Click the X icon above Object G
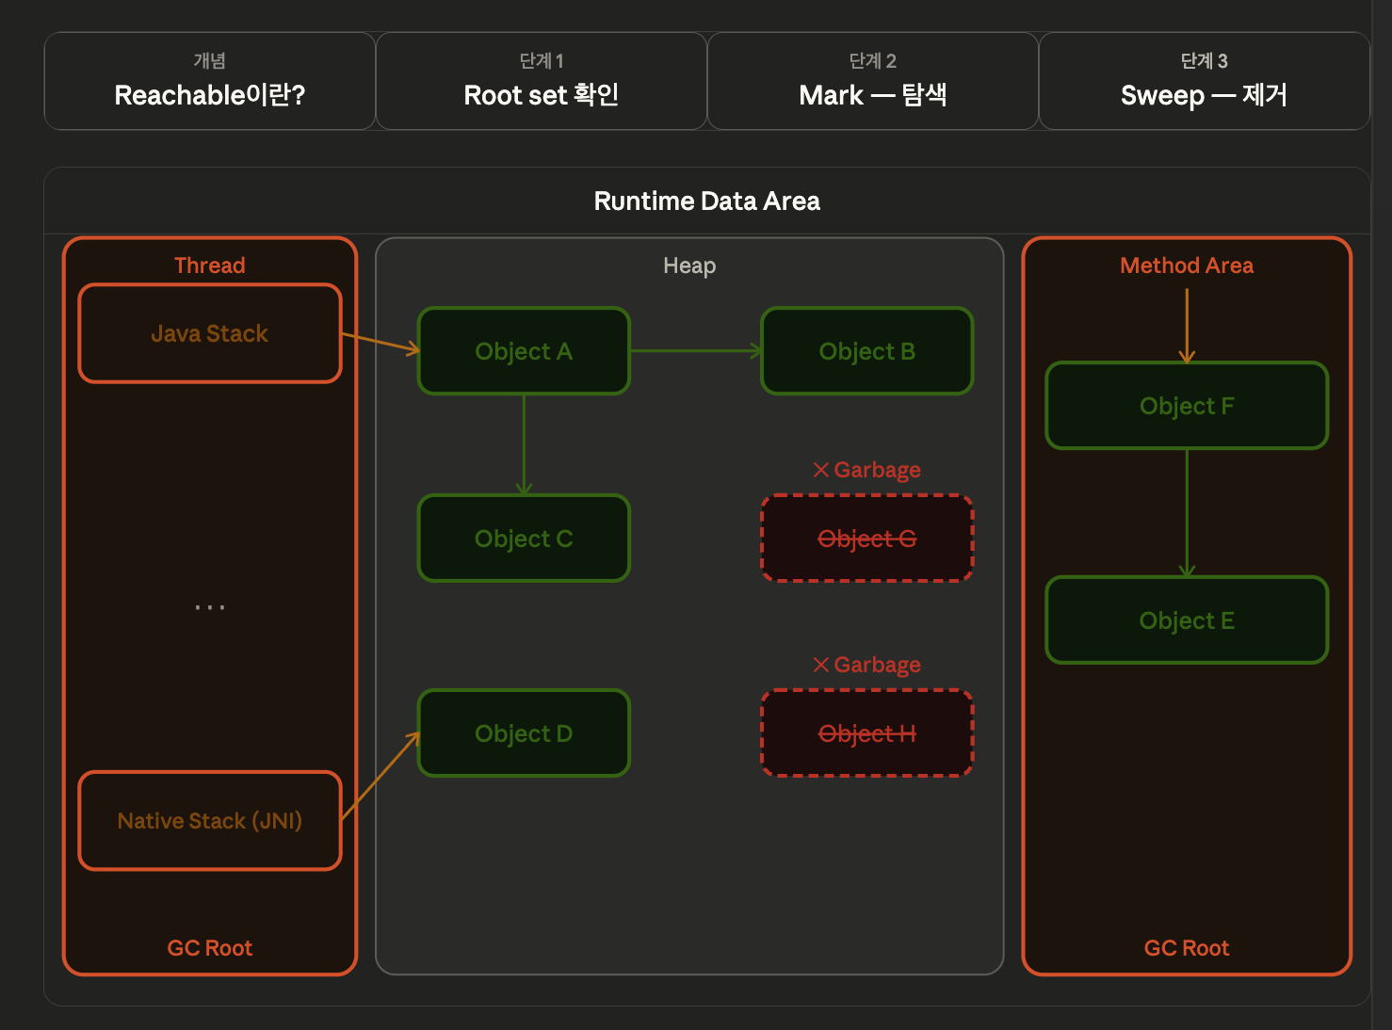The height and width of the screenshot is (1030, 1392). 821,470
